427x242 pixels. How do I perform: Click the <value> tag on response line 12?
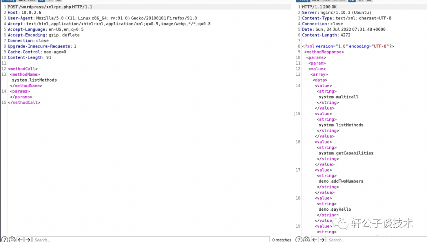coord(317,69)
